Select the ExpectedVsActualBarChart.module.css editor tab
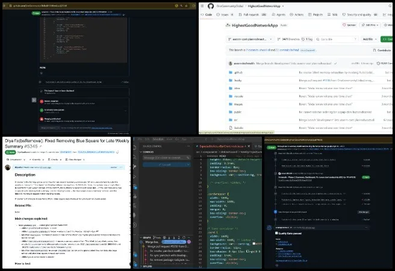 coord(223,146)
